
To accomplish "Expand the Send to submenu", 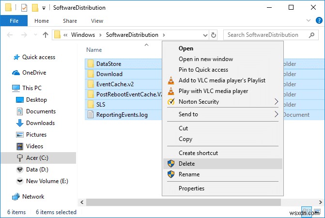I will [277, 114].
